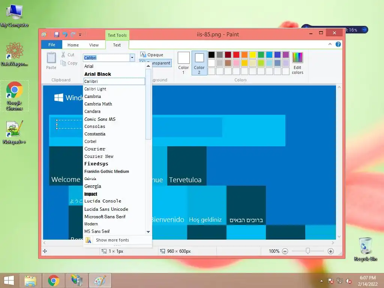Click the Redo arrow in title bar
The height and width of the screenshot is (288, 384).
point(73,34)
